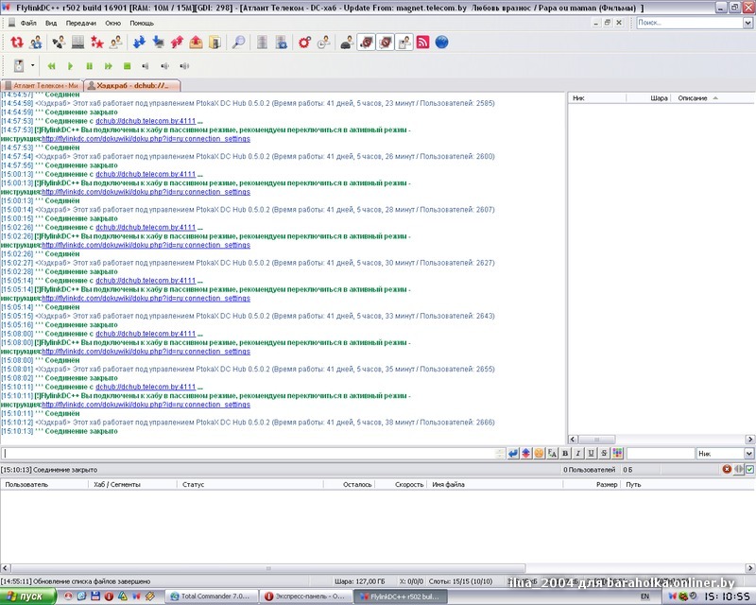The image size is (756, 605).
Task: Toggle the green checkbox in the hub status bar
Action: click(749, 469)
